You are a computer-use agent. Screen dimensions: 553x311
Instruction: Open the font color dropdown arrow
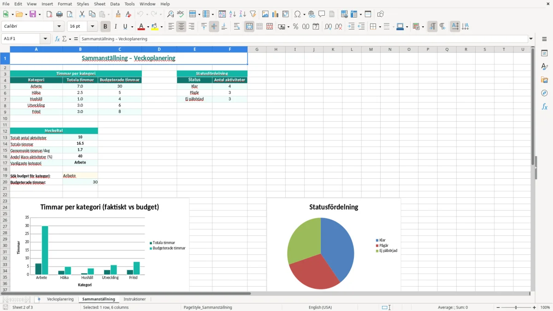pyautogui.click(x=148, y=27)
